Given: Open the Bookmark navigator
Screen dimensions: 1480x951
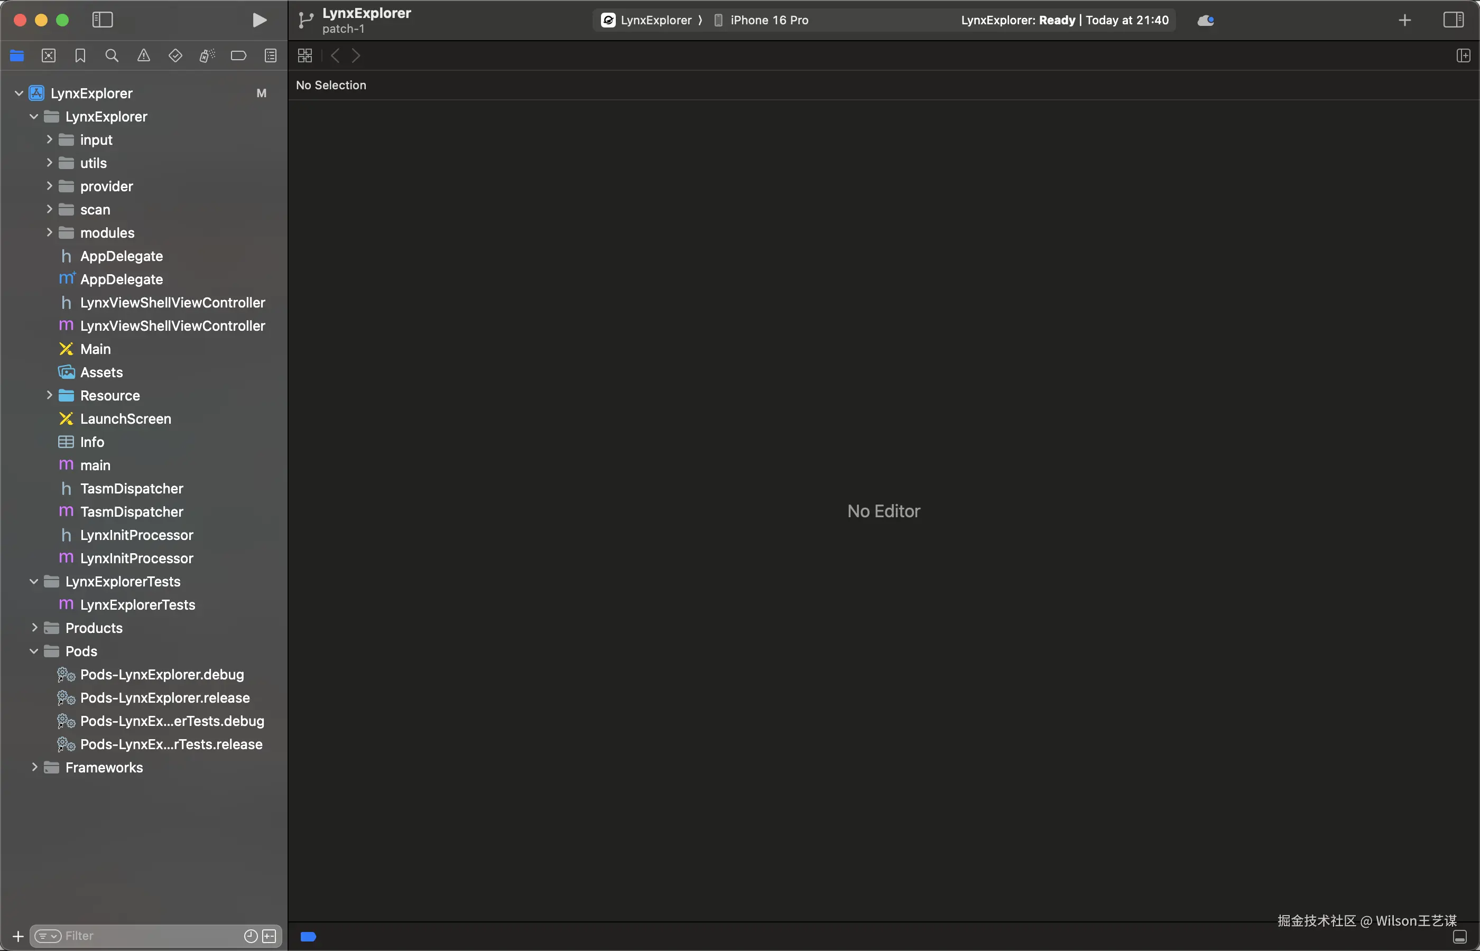Looking at the screenshot, I should [80, 56].
